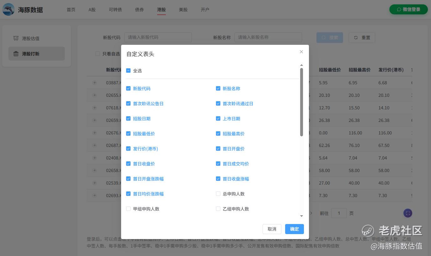Click the 招股最高价 column header
This screenshot has height=256, width=431.
360,70
